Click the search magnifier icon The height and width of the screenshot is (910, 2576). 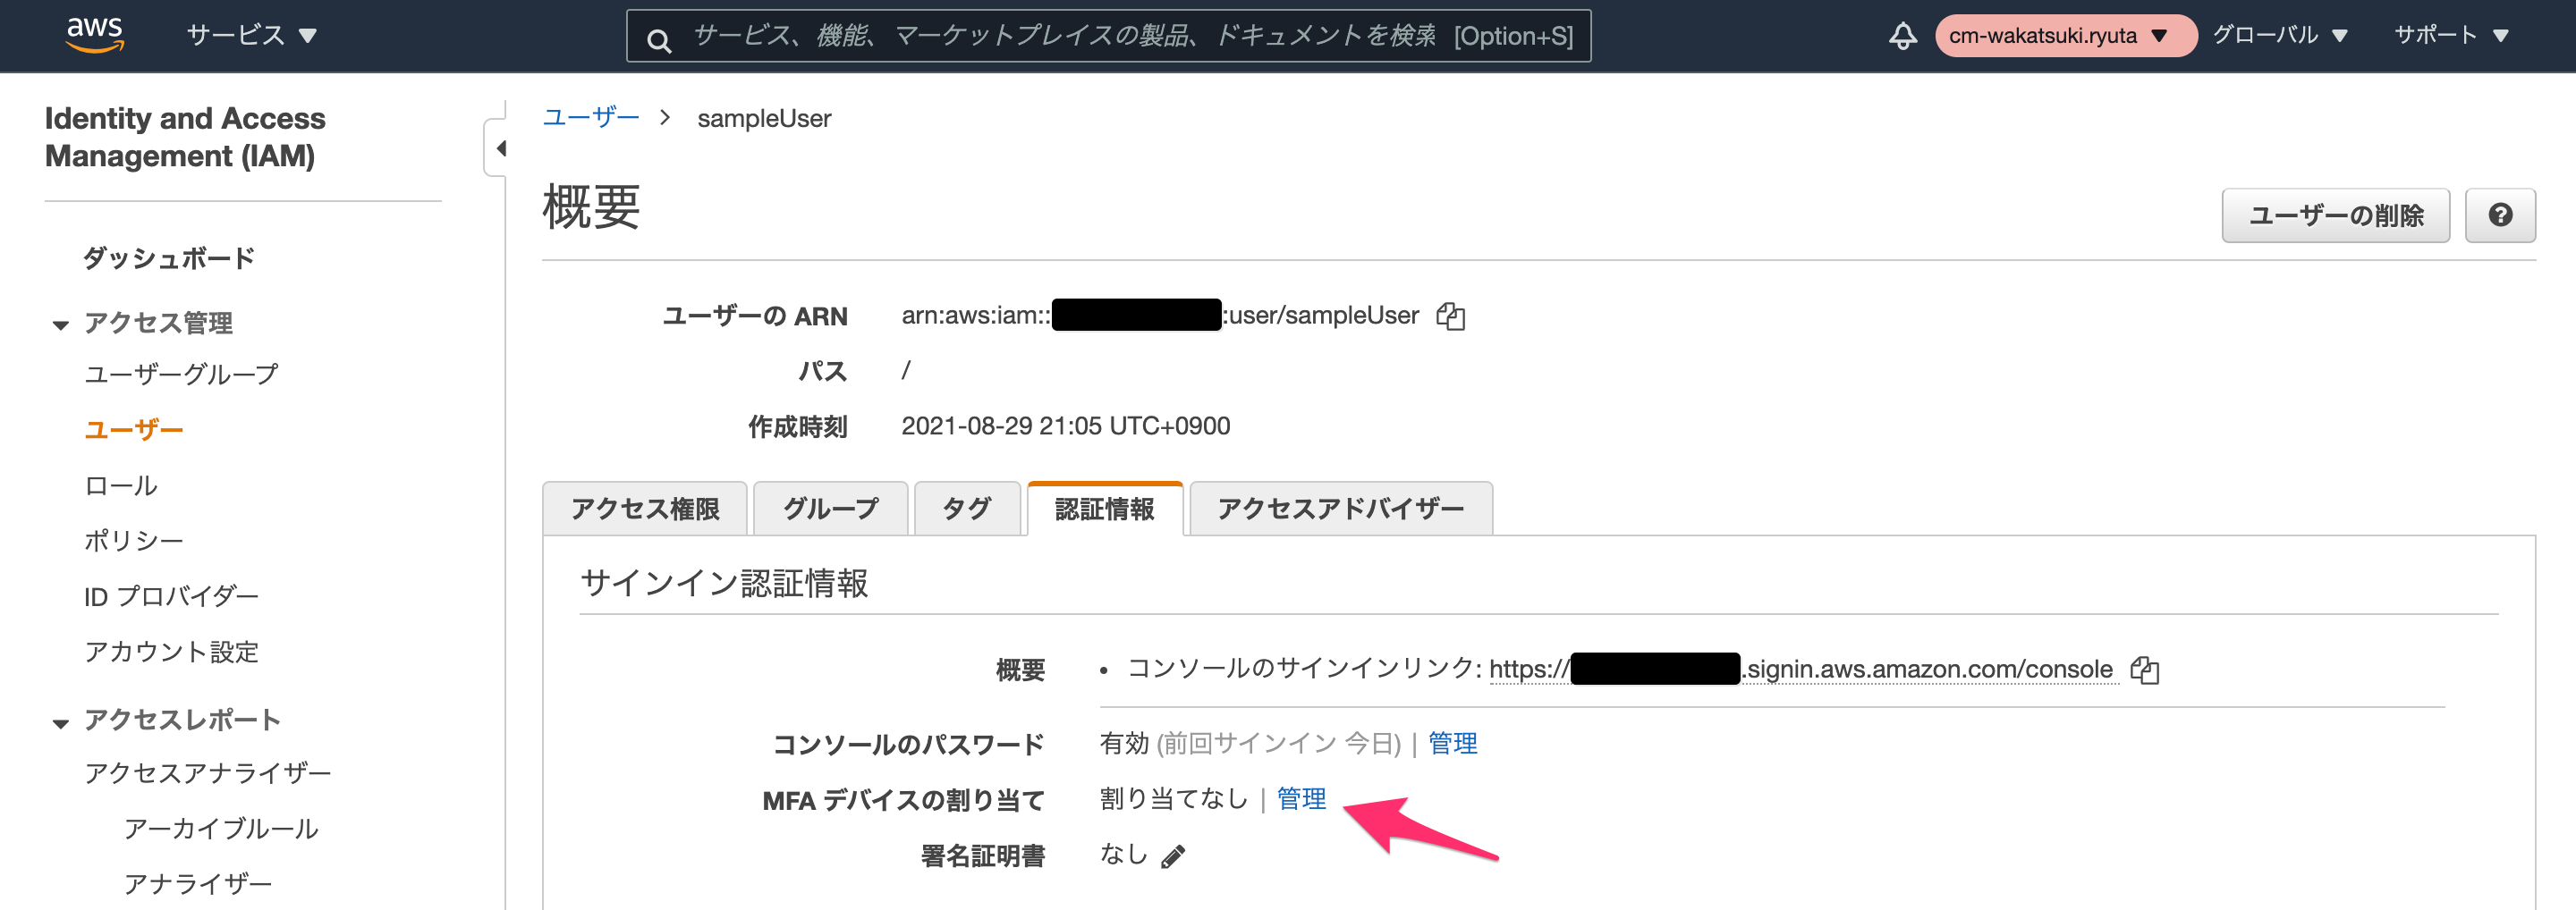tap(658, 40)
